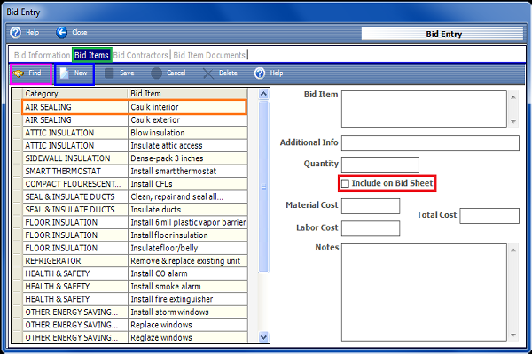This screenshot has width=532, height=354.
Task: Click the Quantity input field
Action: (380, 165)
